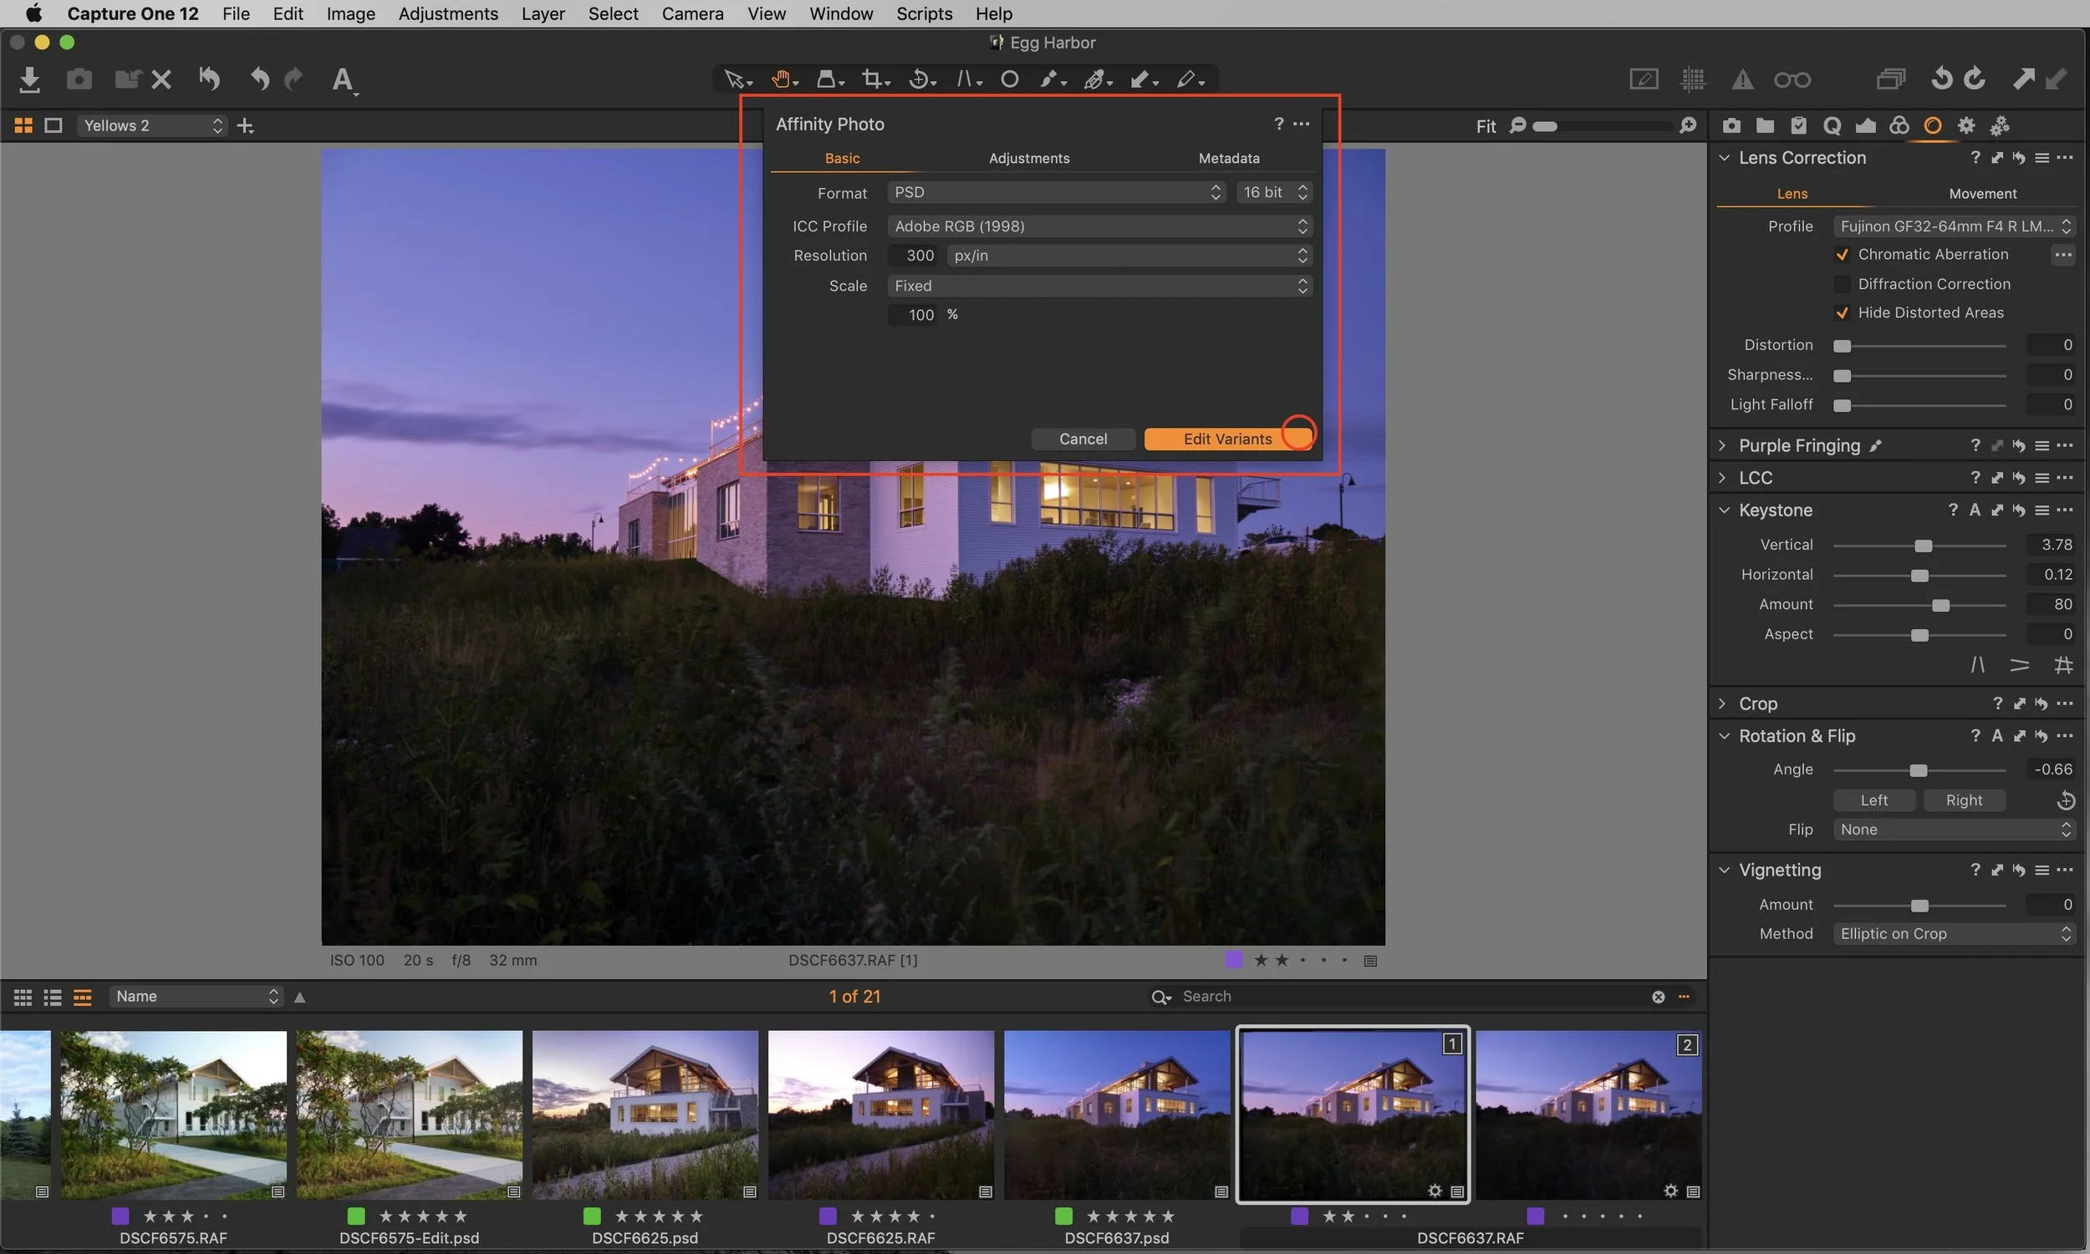The height and width of the screenshot is (1254, 2090).
Task: Open the Scripts menu
Action: (x=924, y=13)
